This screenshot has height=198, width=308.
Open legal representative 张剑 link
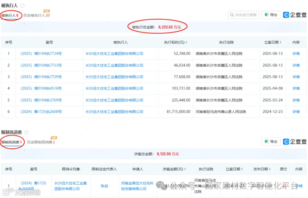104,186
